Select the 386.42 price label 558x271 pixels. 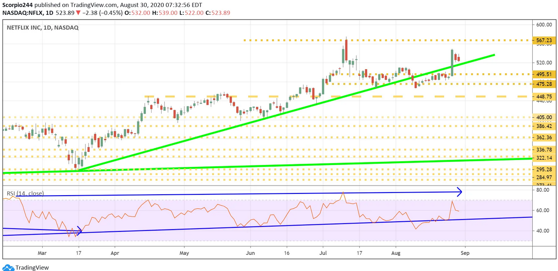tap(544, 126)
